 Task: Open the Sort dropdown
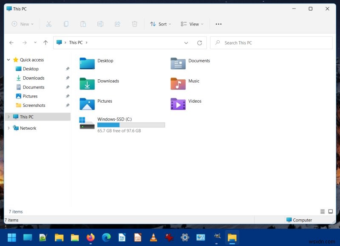[x=161, y=24]
